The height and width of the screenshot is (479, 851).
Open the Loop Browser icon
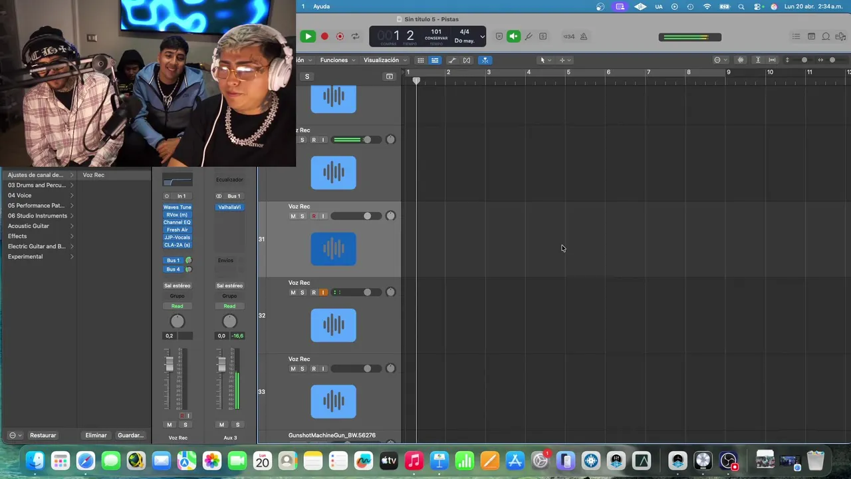[826, 37]
